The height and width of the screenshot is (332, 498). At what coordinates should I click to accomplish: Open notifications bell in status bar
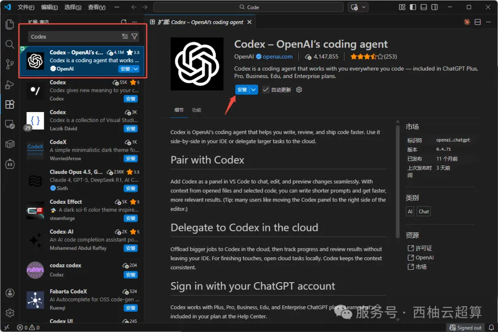492,327
